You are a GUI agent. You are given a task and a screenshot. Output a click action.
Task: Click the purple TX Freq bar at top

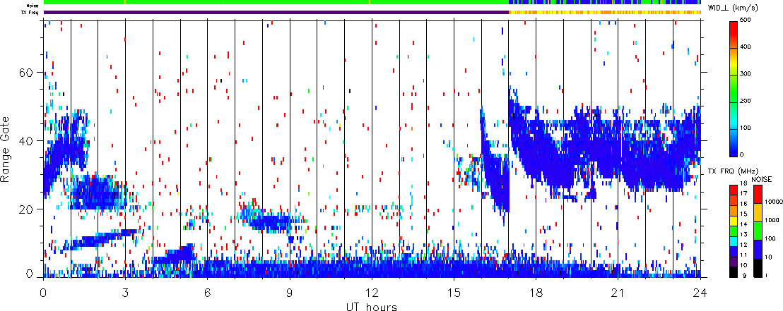pos(276,12)
